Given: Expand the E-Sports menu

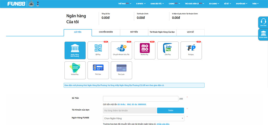Looking at the screenshot, I should [x=141, y=4].
